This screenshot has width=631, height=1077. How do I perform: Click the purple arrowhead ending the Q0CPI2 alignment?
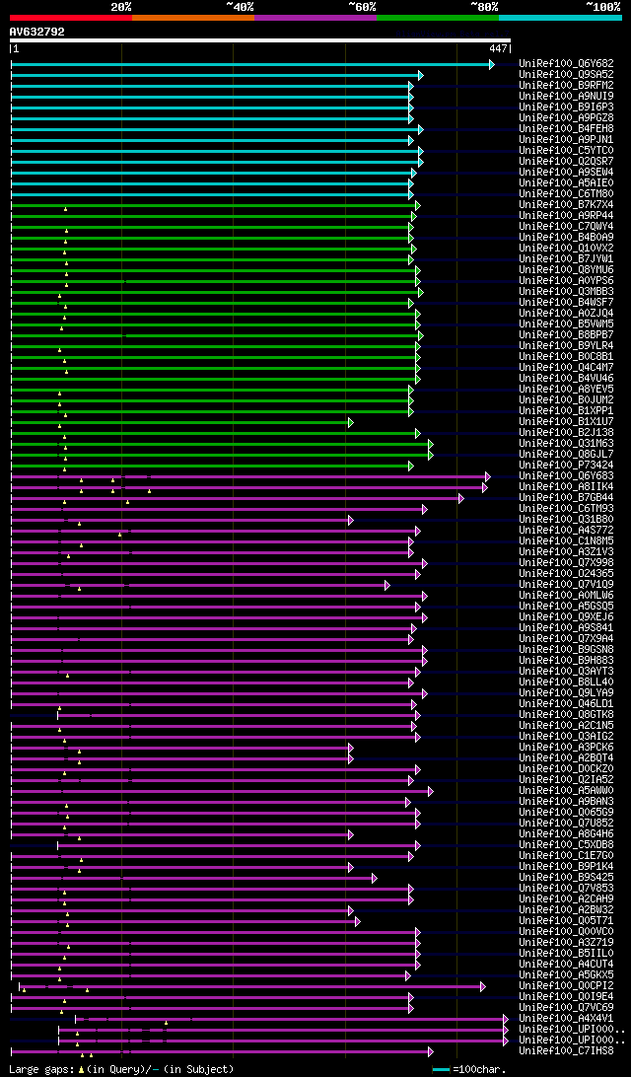(483, 987)
